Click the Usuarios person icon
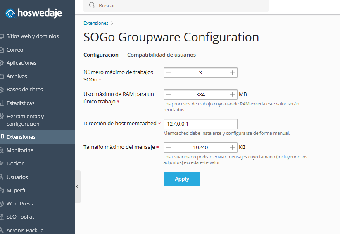 click(2, 177)
